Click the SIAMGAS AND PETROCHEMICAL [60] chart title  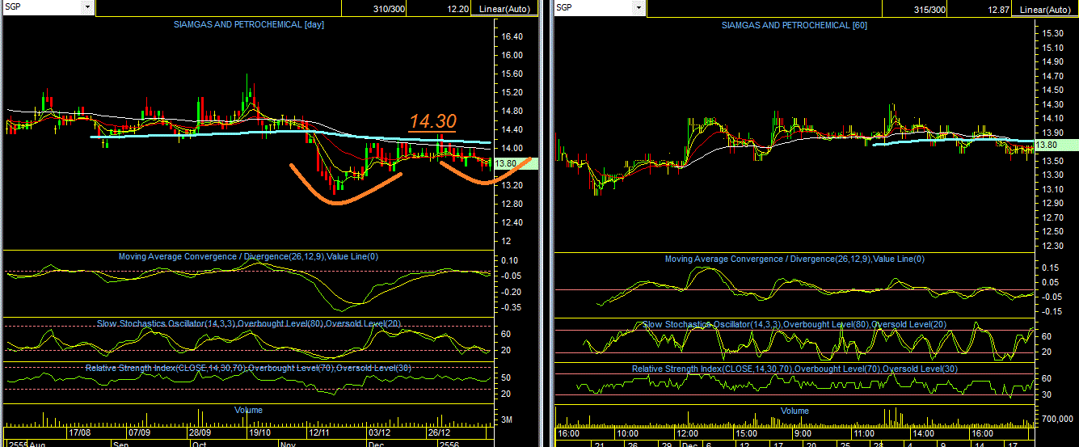point(794,25)
